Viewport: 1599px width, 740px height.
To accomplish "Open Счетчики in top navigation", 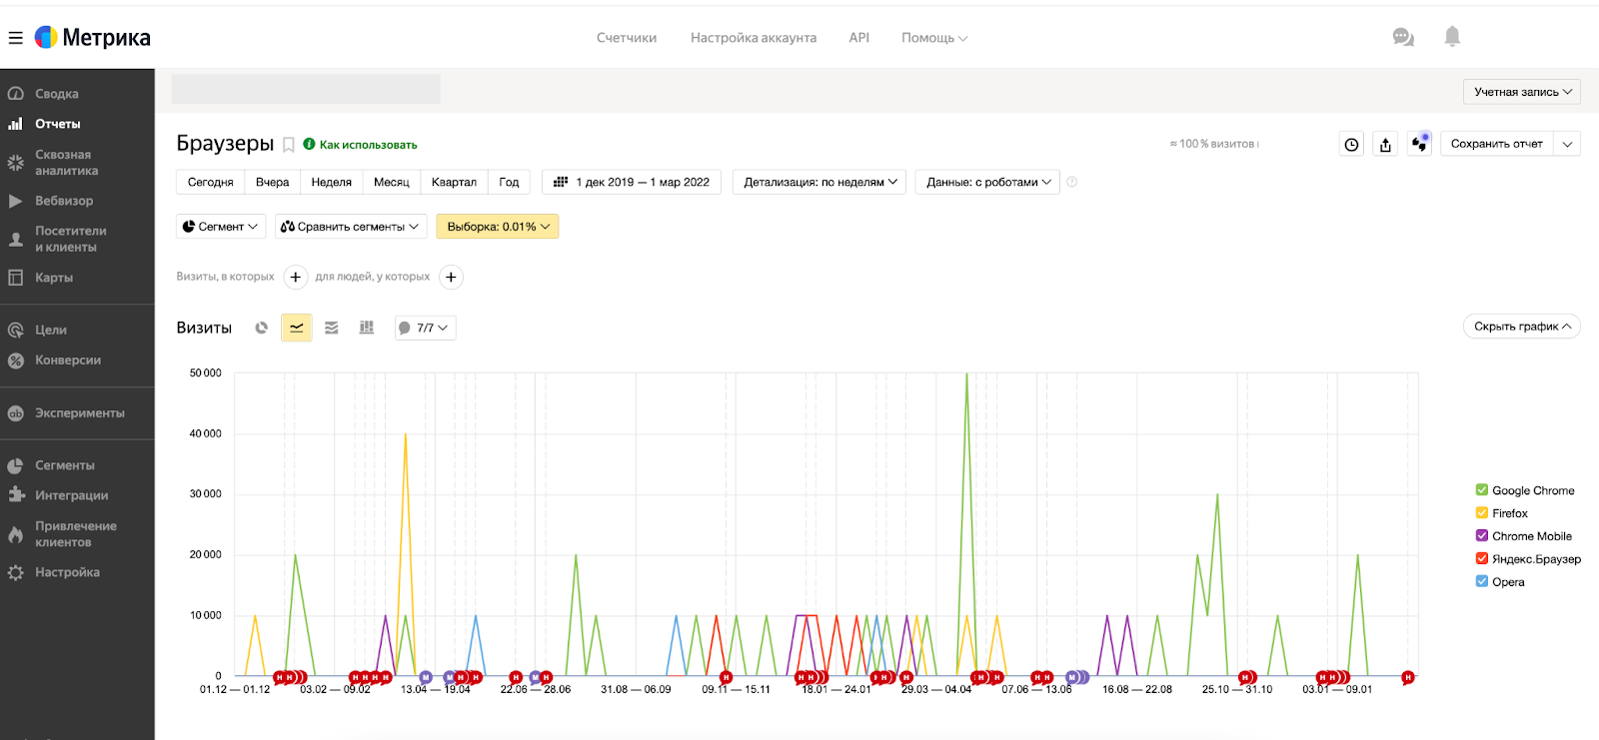I will (x=627, y=38).
